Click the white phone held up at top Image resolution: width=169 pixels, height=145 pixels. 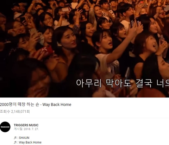[65, 10]
